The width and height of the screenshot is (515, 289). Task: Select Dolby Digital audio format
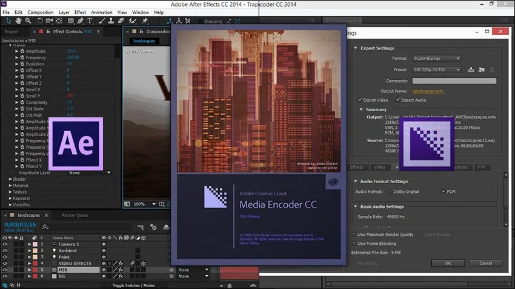tap(390, 192)
